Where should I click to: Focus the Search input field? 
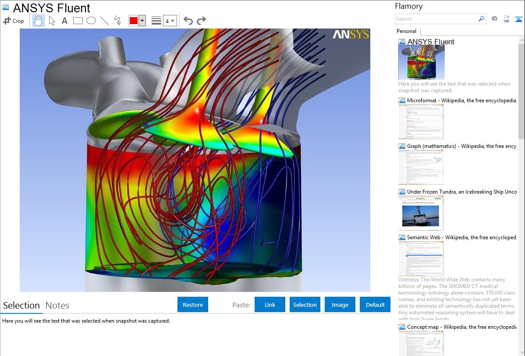click(436, 19)
